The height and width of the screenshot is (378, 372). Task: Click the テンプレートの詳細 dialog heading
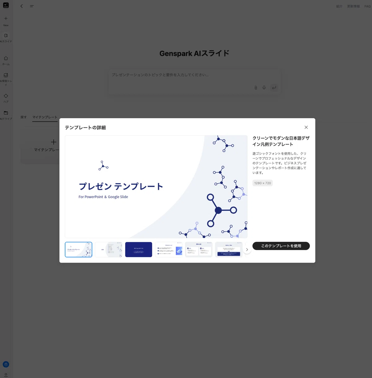pos(85,128)
